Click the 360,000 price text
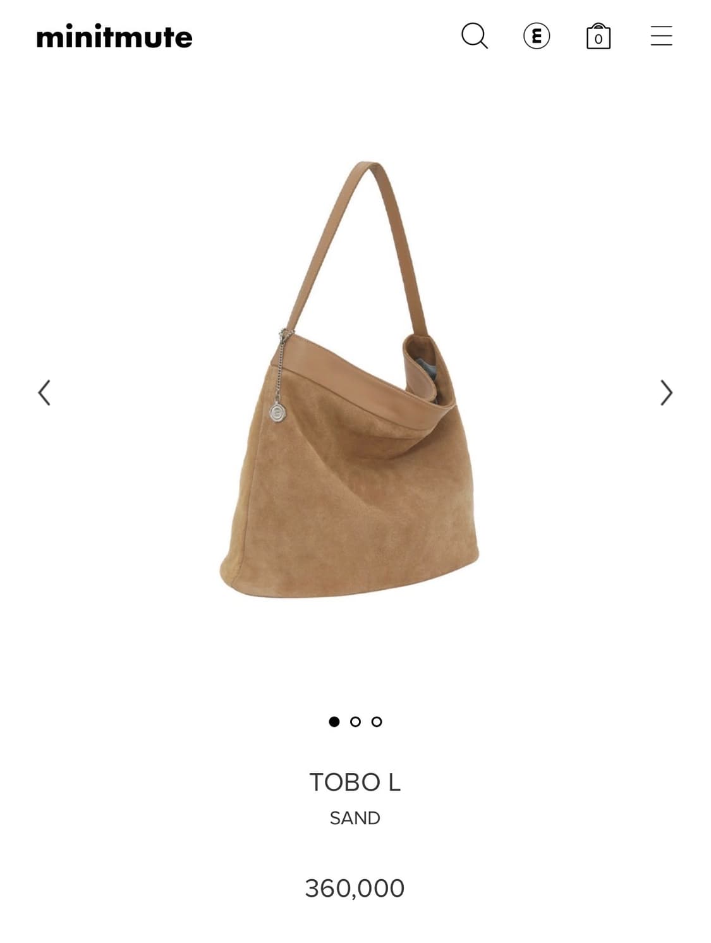This screenshot has height=943, width=711. (355, 889)
